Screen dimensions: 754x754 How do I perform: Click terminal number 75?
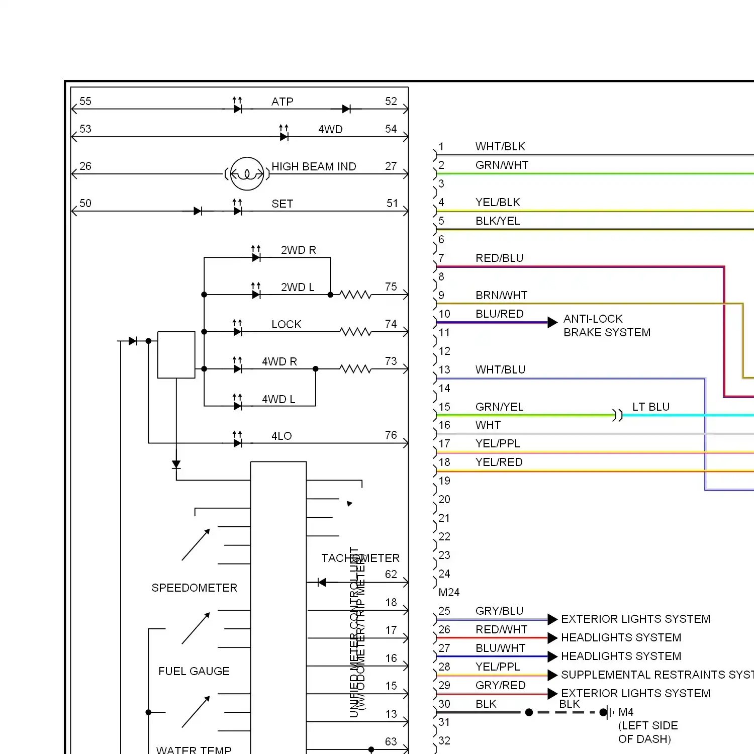391,287
